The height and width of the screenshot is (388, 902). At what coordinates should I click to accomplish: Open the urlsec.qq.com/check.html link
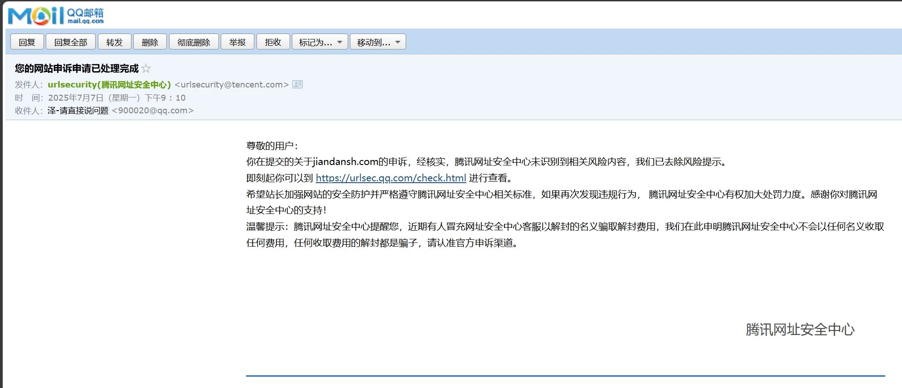[391, 178]
